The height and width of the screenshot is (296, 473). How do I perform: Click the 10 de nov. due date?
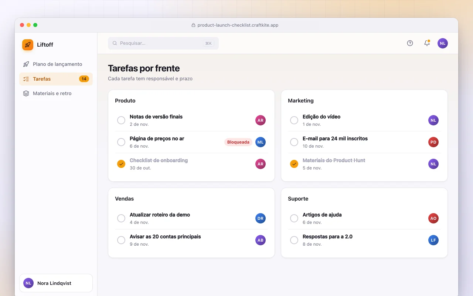click(x=313, y=146)
